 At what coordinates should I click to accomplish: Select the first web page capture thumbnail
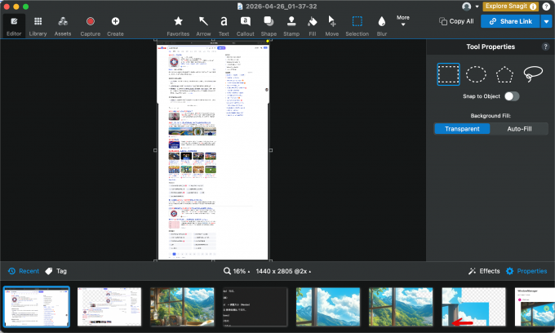tap(37, 307)
